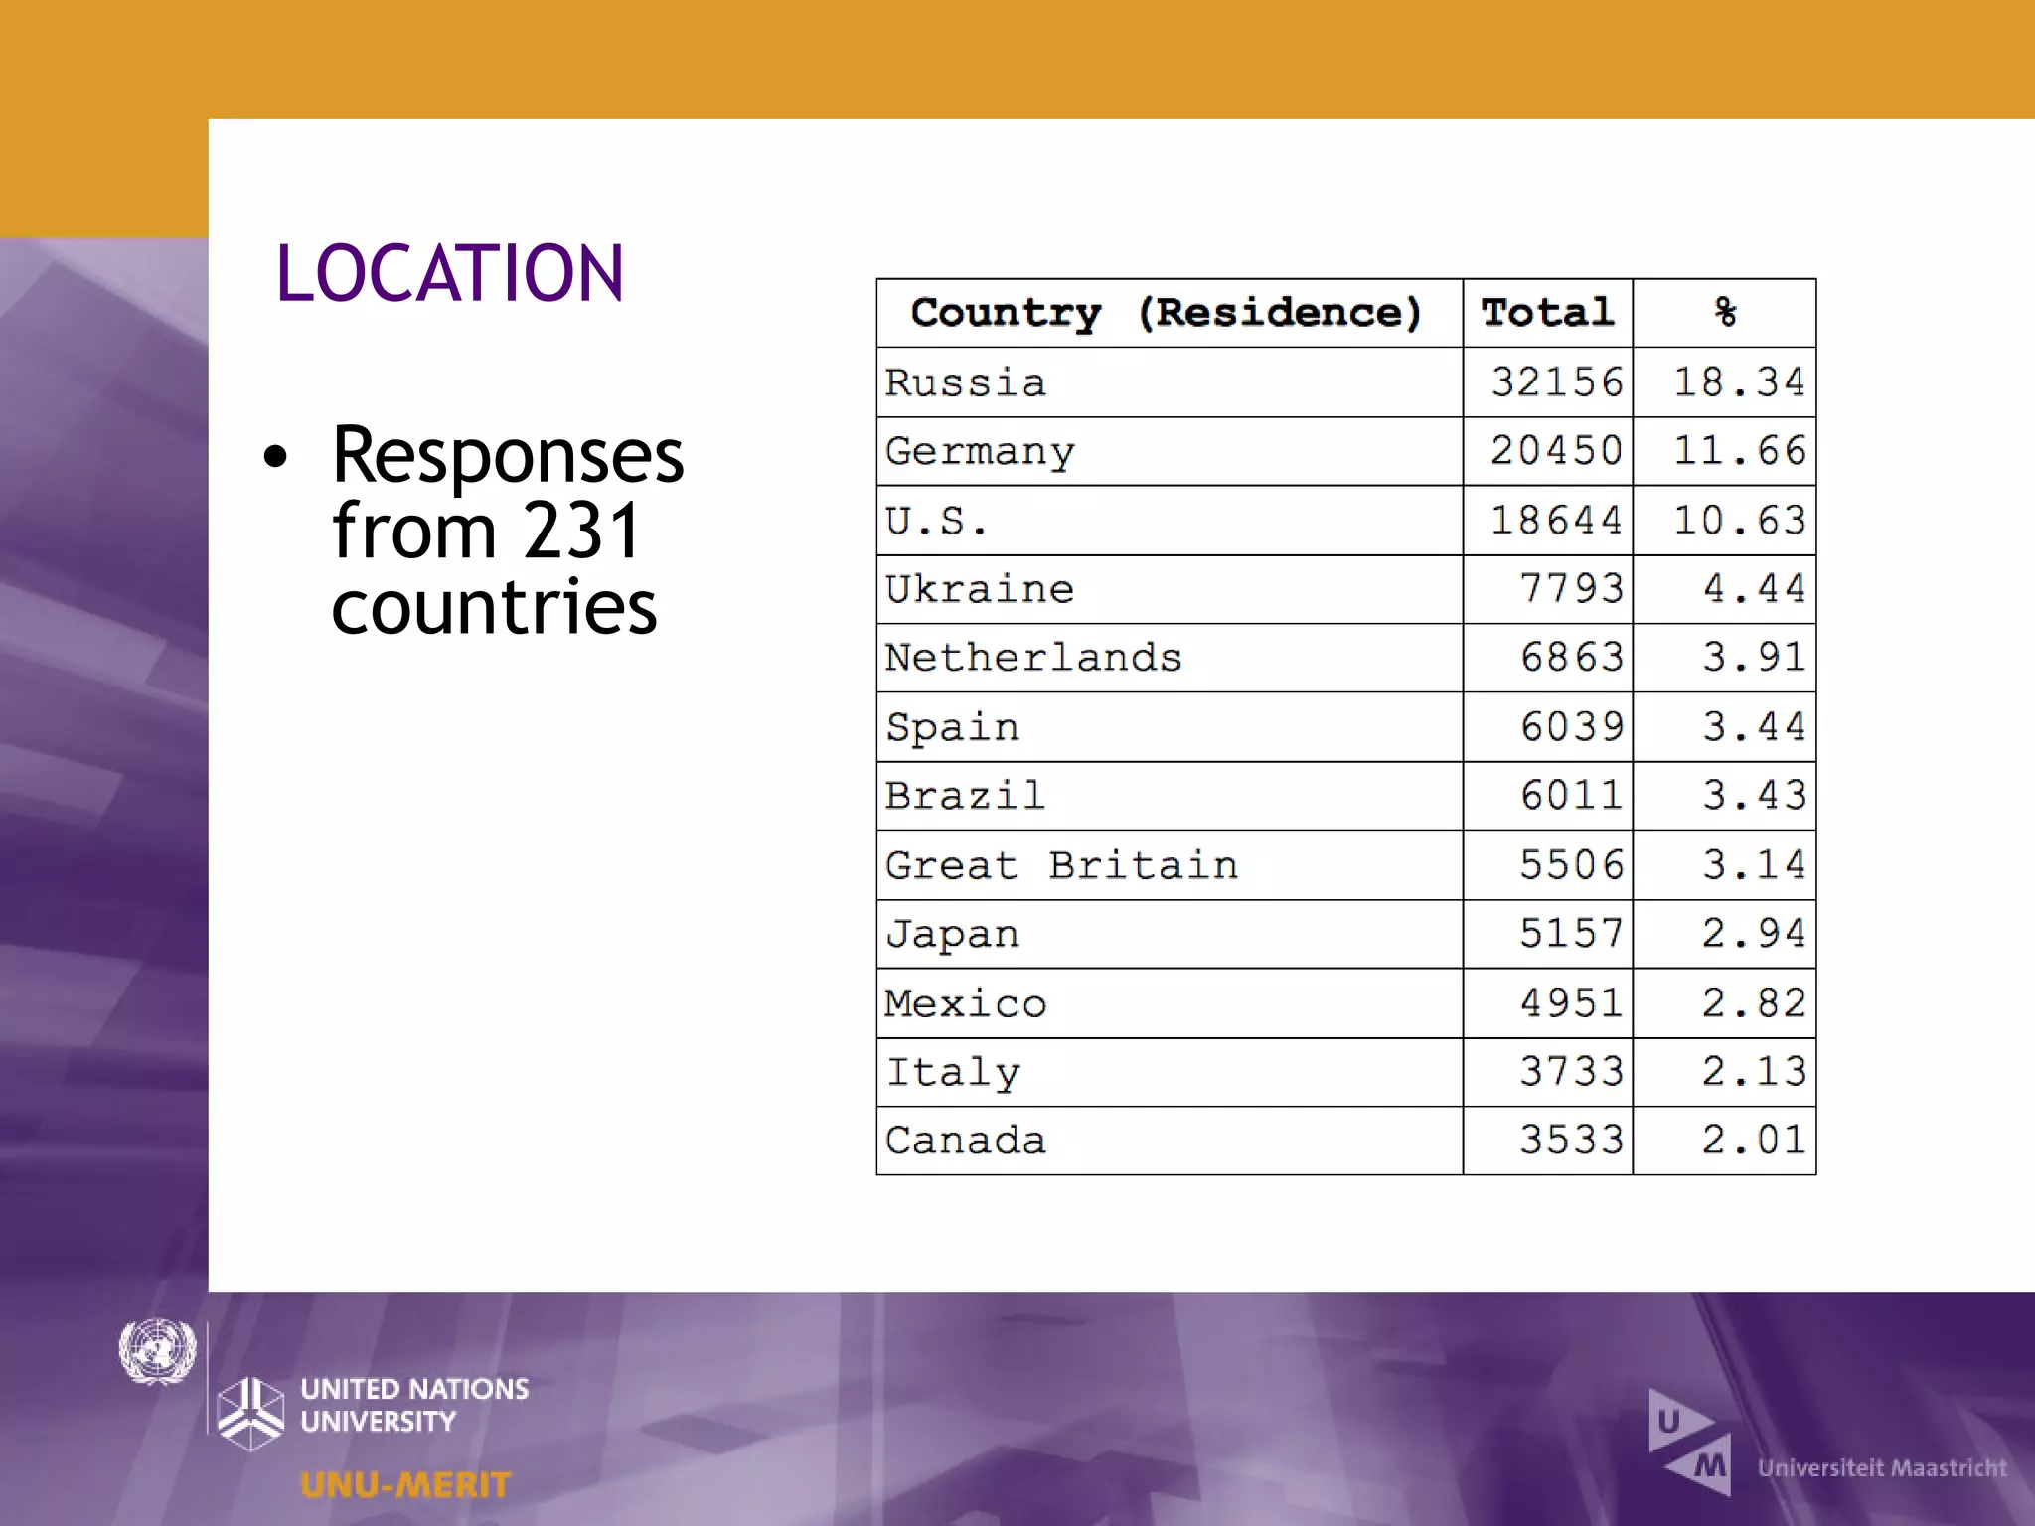The width and height of the screenshot is (2035, 1526).
Task: Click the total value 7793
Action: [1571, 589]
